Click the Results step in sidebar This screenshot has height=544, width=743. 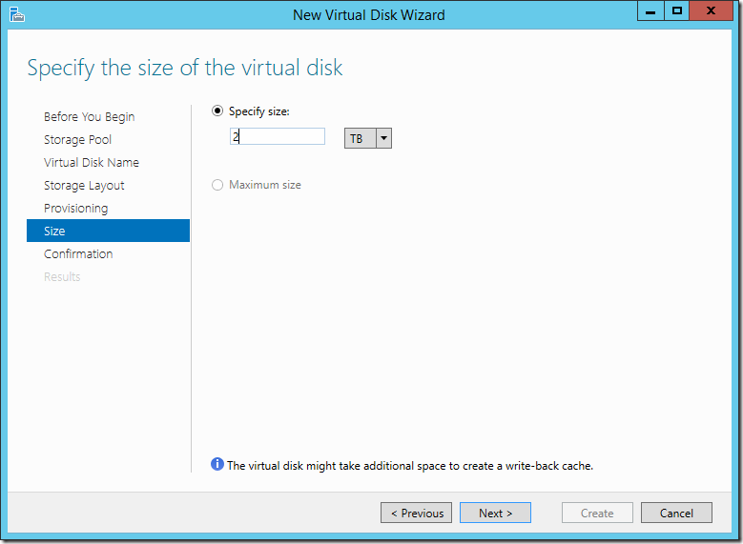coord(62,277)
